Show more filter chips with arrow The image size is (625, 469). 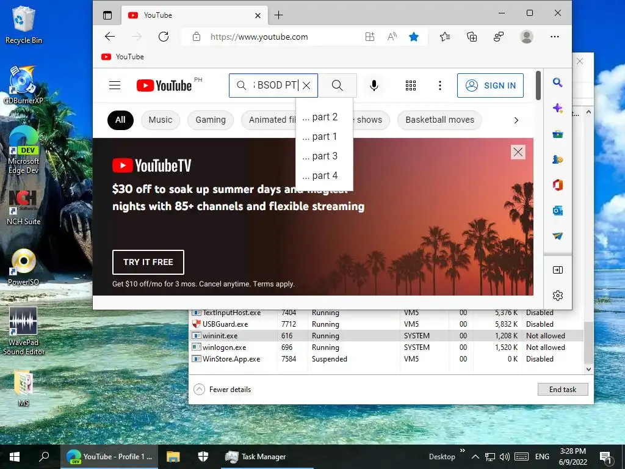tap(516, 120)
